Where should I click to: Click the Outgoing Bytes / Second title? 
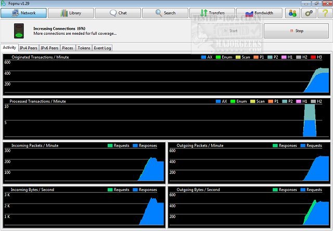click(x=198, y=190)
